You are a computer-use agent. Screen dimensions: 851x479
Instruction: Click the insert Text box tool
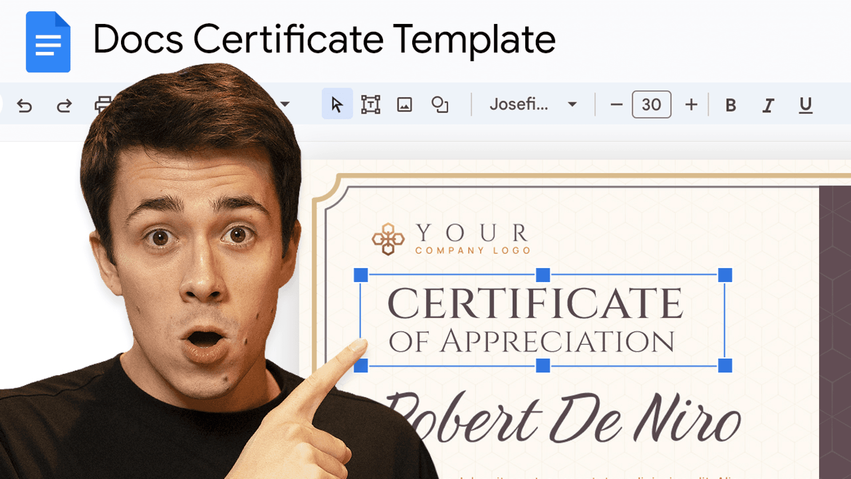[x=371, y=105]
